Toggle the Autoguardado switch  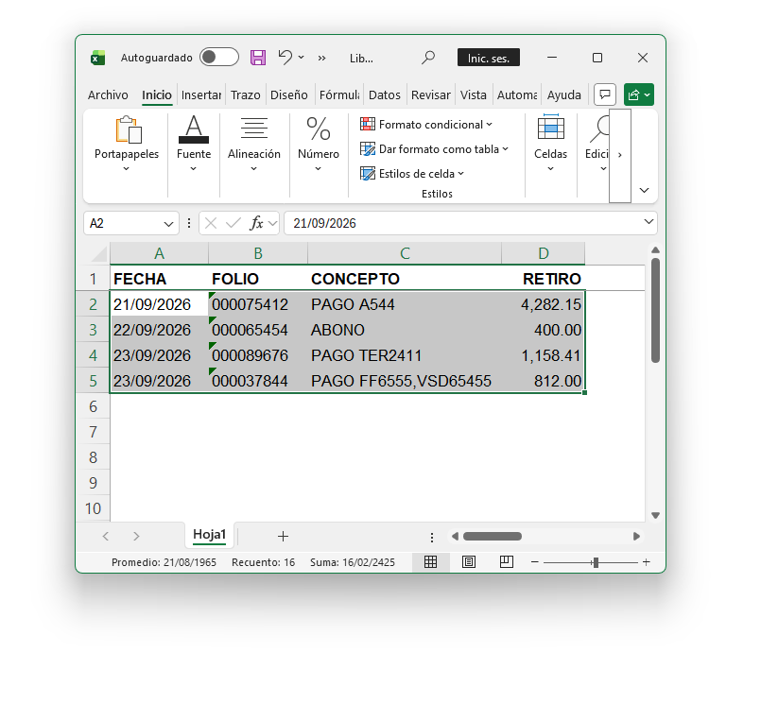219,58
